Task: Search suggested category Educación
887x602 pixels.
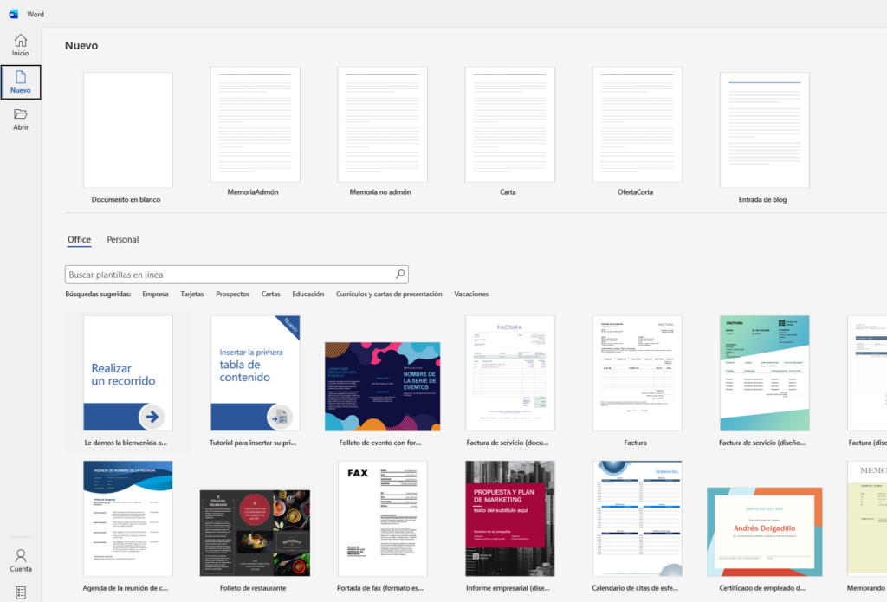Action: pos(308,295)
